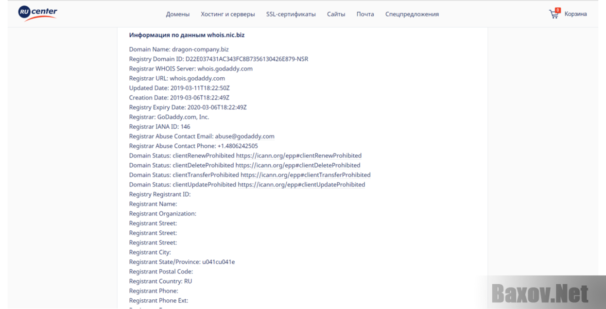Click the 'Domain Name: dragon-company.biz' line
The height and width of the screenshot is (309, 606).
point(179,50)
